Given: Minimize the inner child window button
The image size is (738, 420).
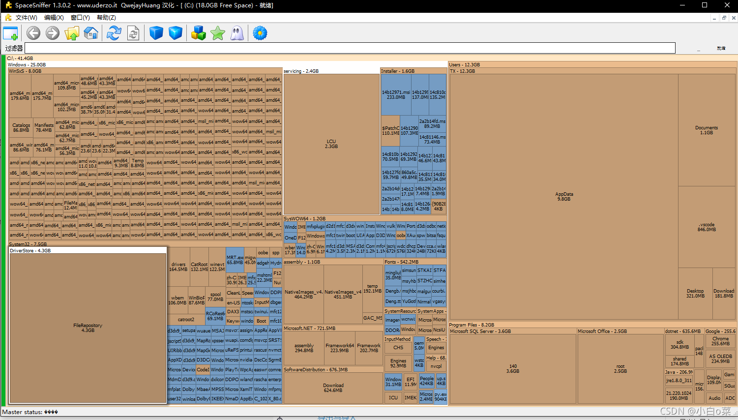Looking at the screenshot, I should 714,18.
